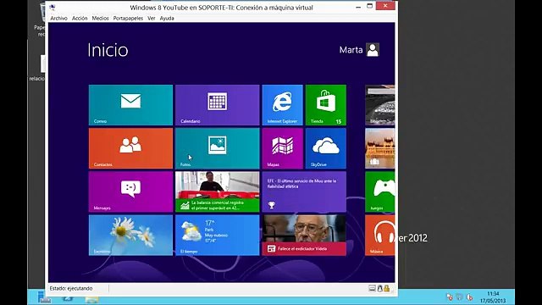Open the Ayuda menu
The height and width of the screenshot is (305, 542).
[167, 19]
